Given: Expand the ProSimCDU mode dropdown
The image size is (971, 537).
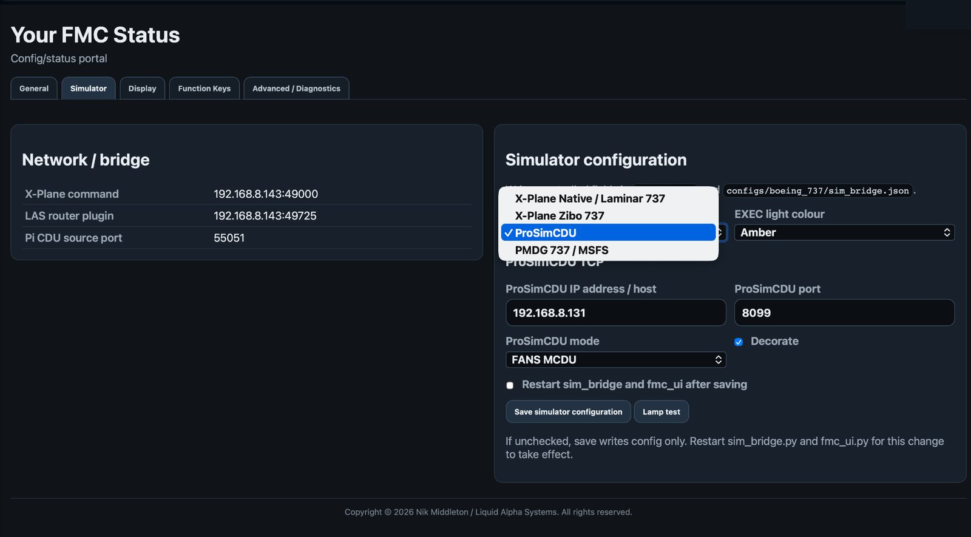Looking at the screenshot, I should tap(615, 360).
